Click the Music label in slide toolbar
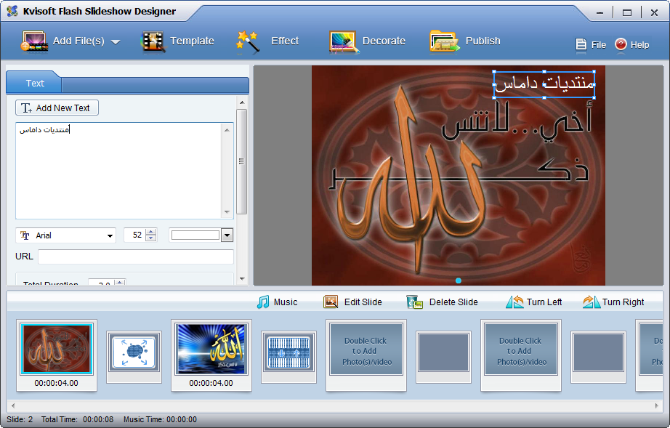 click(286, 302)
